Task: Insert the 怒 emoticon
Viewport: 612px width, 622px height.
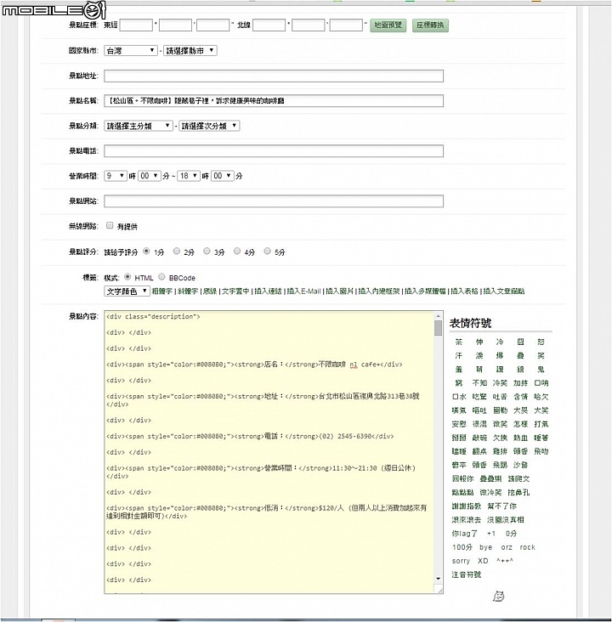Action: coord(541,342)
